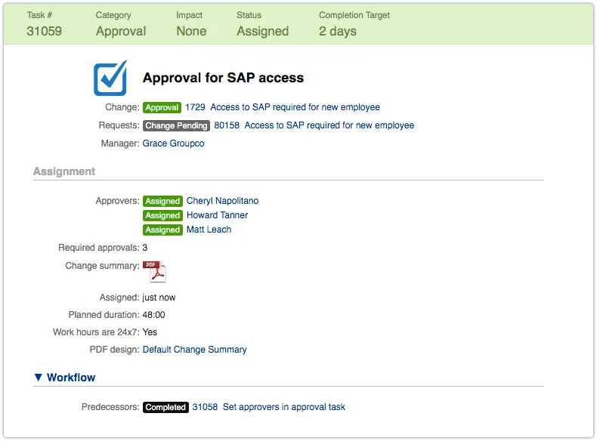Click the Change Pending status badge
597x441 pixels.
[176, 126]
